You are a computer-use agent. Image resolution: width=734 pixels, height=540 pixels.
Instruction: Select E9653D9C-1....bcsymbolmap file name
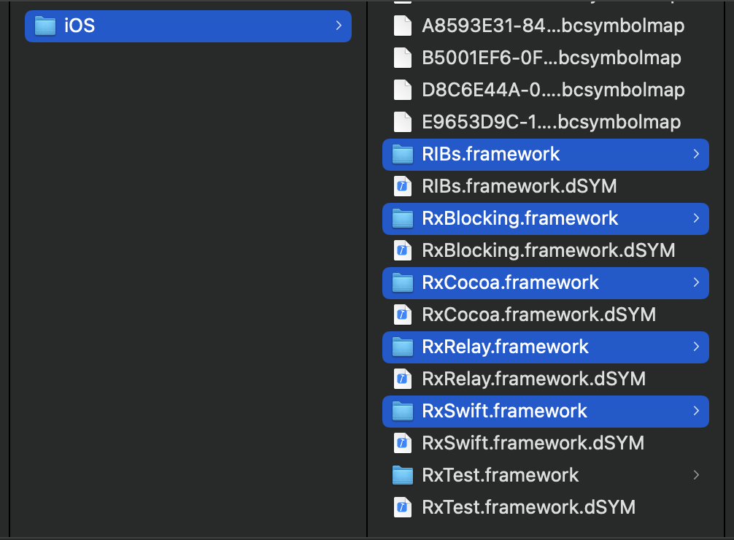click(x=552, y=123)
